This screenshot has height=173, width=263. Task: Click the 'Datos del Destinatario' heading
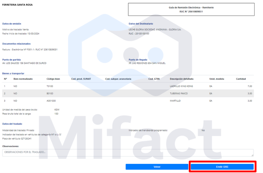141,24
